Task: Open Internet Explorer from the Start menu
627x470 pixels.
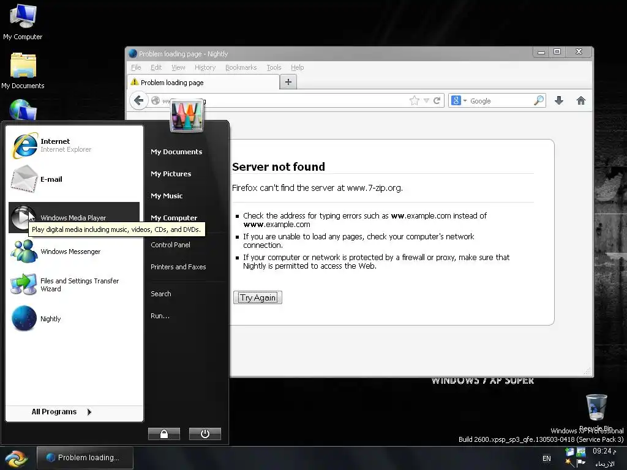Action: (x=74, y=145)
